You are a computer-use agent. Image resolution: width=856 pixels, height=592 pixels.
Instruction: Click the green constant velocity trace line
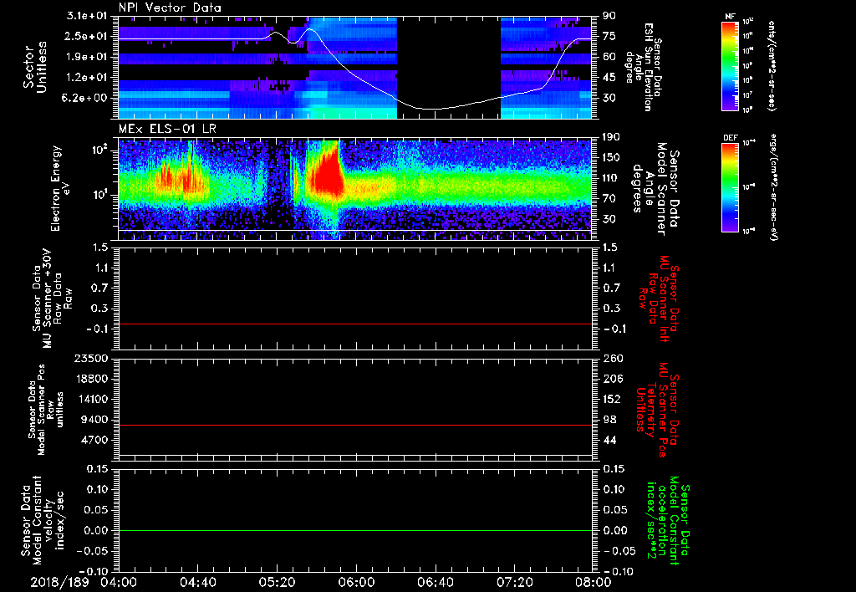click(x=354, y=531)
